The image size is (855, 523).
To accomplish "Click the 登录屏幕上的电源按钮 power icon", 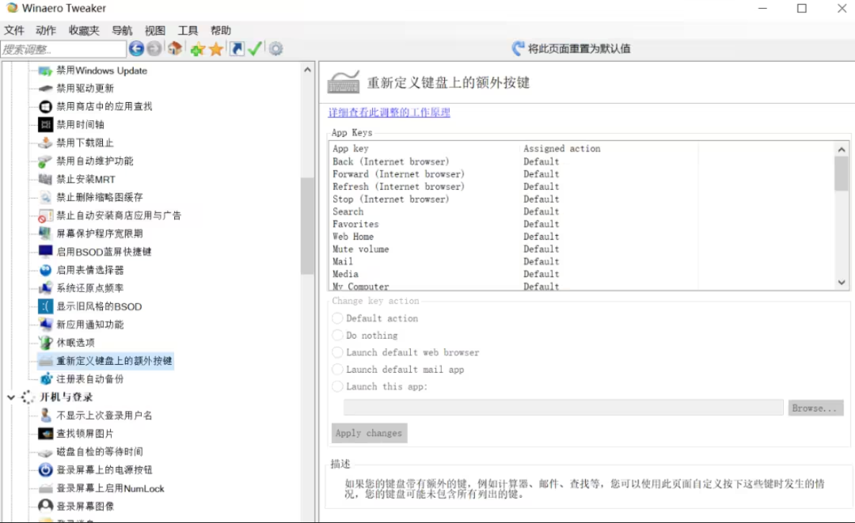I will coord(45,470).
